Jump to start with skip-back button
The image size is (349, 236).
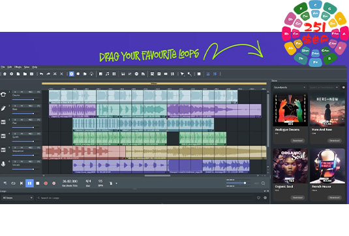pos(22,183)
